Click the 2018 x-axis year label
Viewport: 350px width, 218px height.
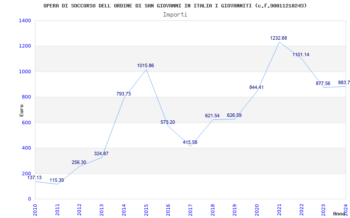tap(213, 210)
